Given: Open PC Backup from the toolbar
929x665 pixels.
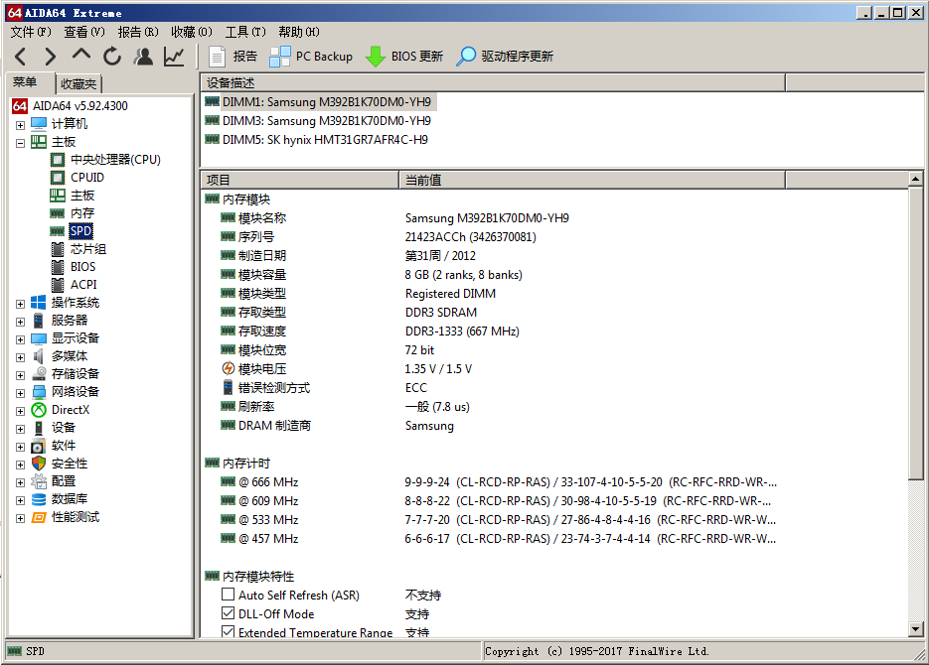Looking at the screenshot, I should tap(311, 57).
